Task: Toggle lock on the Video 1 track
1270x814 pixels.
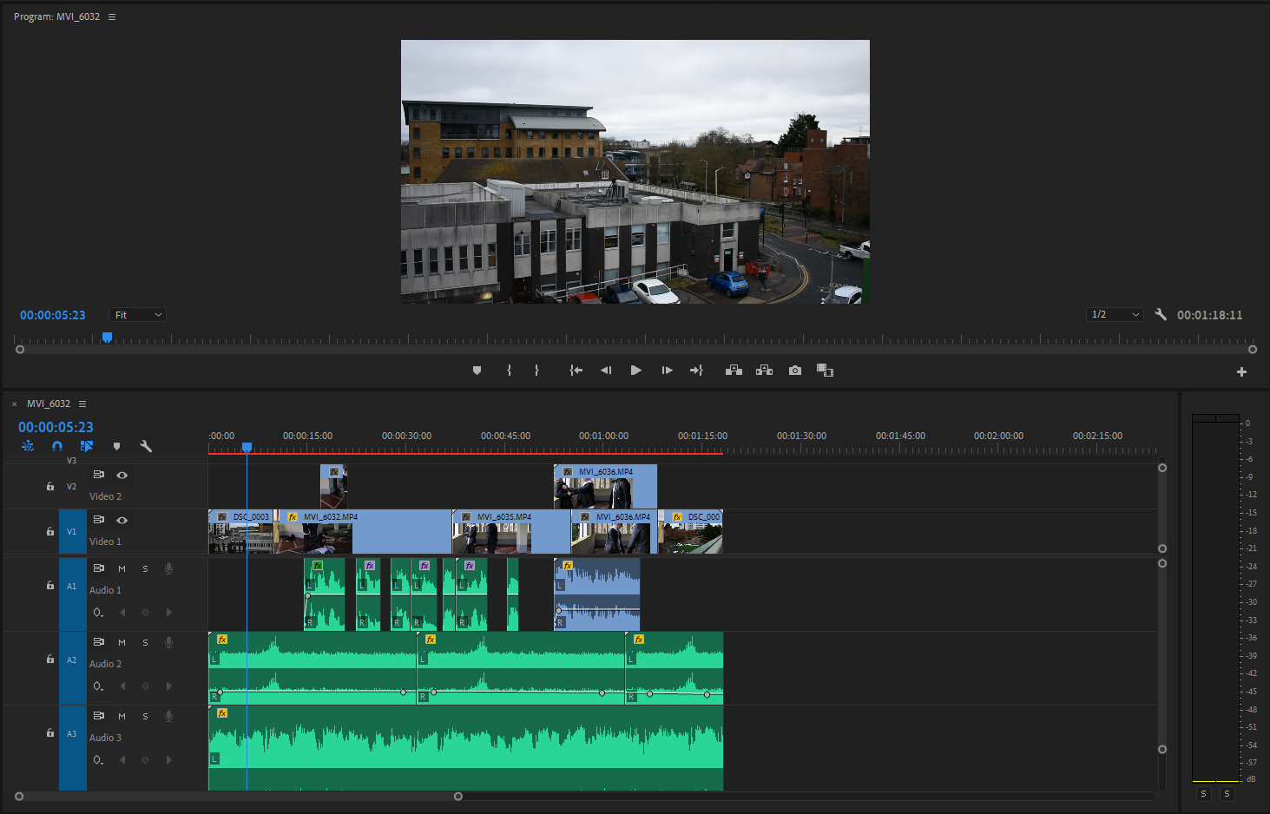Action: tap(50, 531)
